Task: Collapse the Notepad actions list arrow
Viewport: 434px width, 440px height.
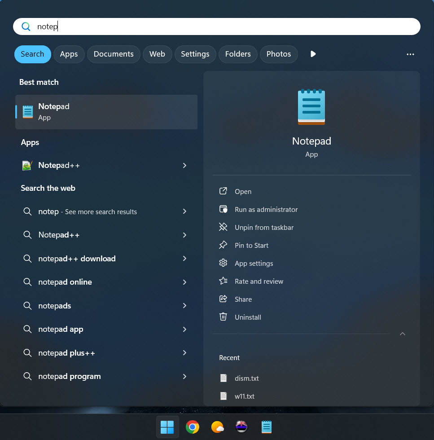Action: point(402,334)
